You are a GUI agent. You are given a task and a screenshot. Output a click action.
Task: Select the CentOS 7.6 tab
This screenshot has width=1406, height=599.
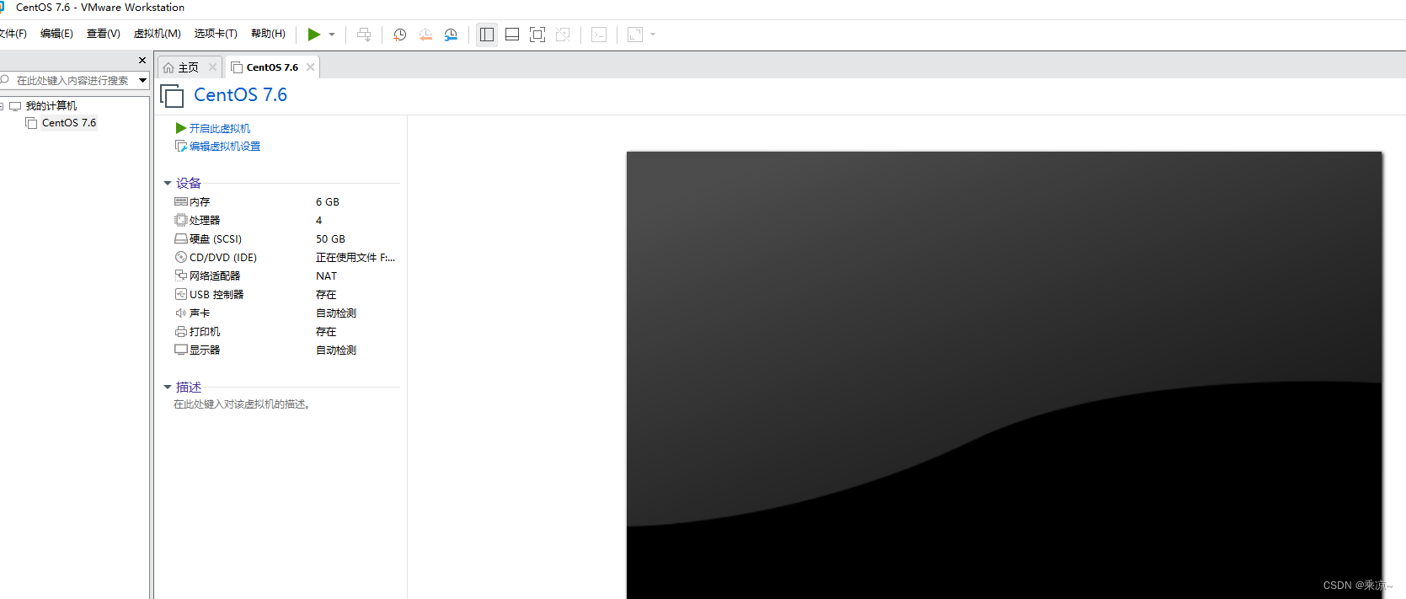[272, 67]
